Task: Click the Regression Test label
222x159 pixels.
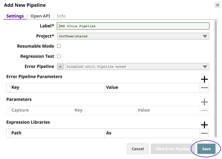Action: click(37, 56)
